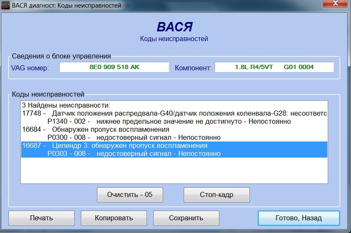Save fault codes with Сохранить

(x=186, y=218)
